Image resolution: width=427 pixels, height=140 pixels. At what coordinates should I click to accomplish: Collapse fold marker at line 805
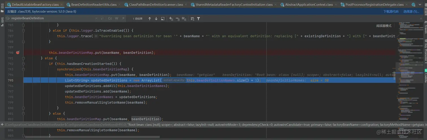click(x=24, y=136)
